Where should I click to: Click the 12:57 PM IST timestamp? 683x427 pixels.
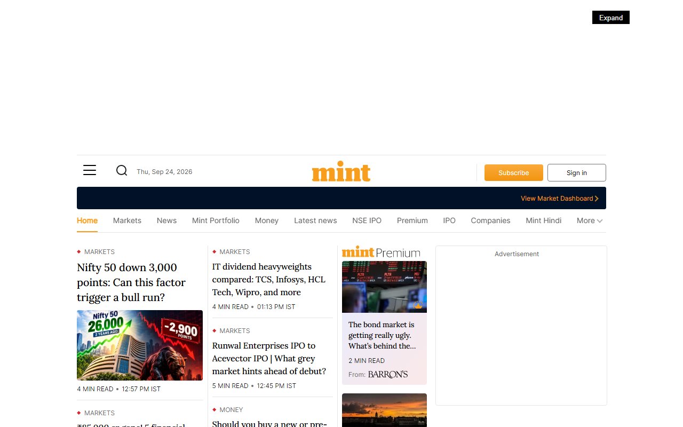pos(141,389)
